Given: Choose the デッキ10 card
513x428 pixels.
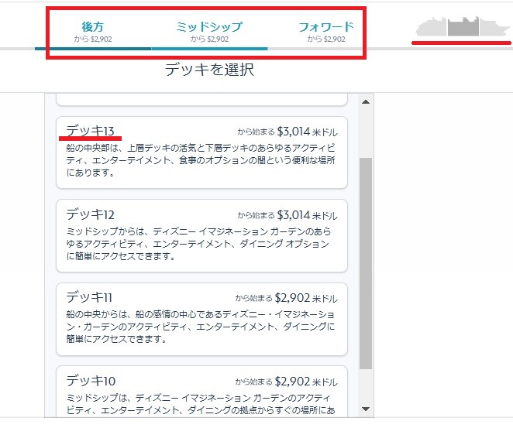Looking at the screenshot, I should click(x=201, y=392).
